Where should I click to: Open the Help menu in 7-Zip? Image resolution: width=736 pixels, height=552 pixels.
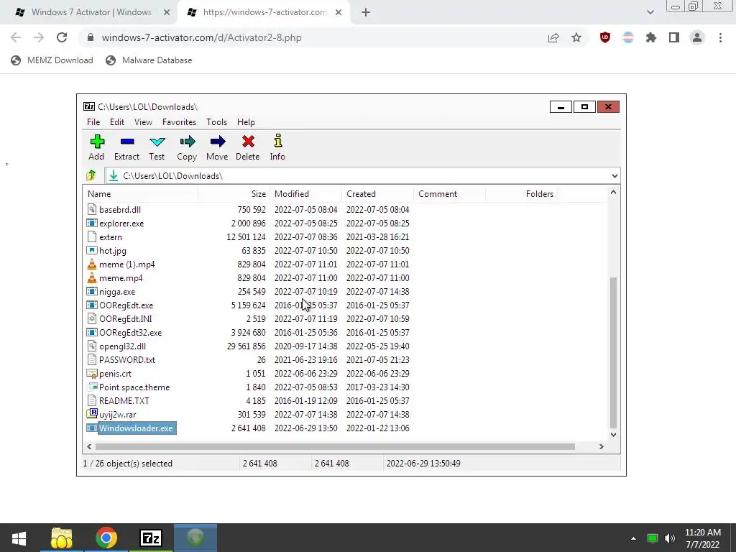(x=246, y=122)
